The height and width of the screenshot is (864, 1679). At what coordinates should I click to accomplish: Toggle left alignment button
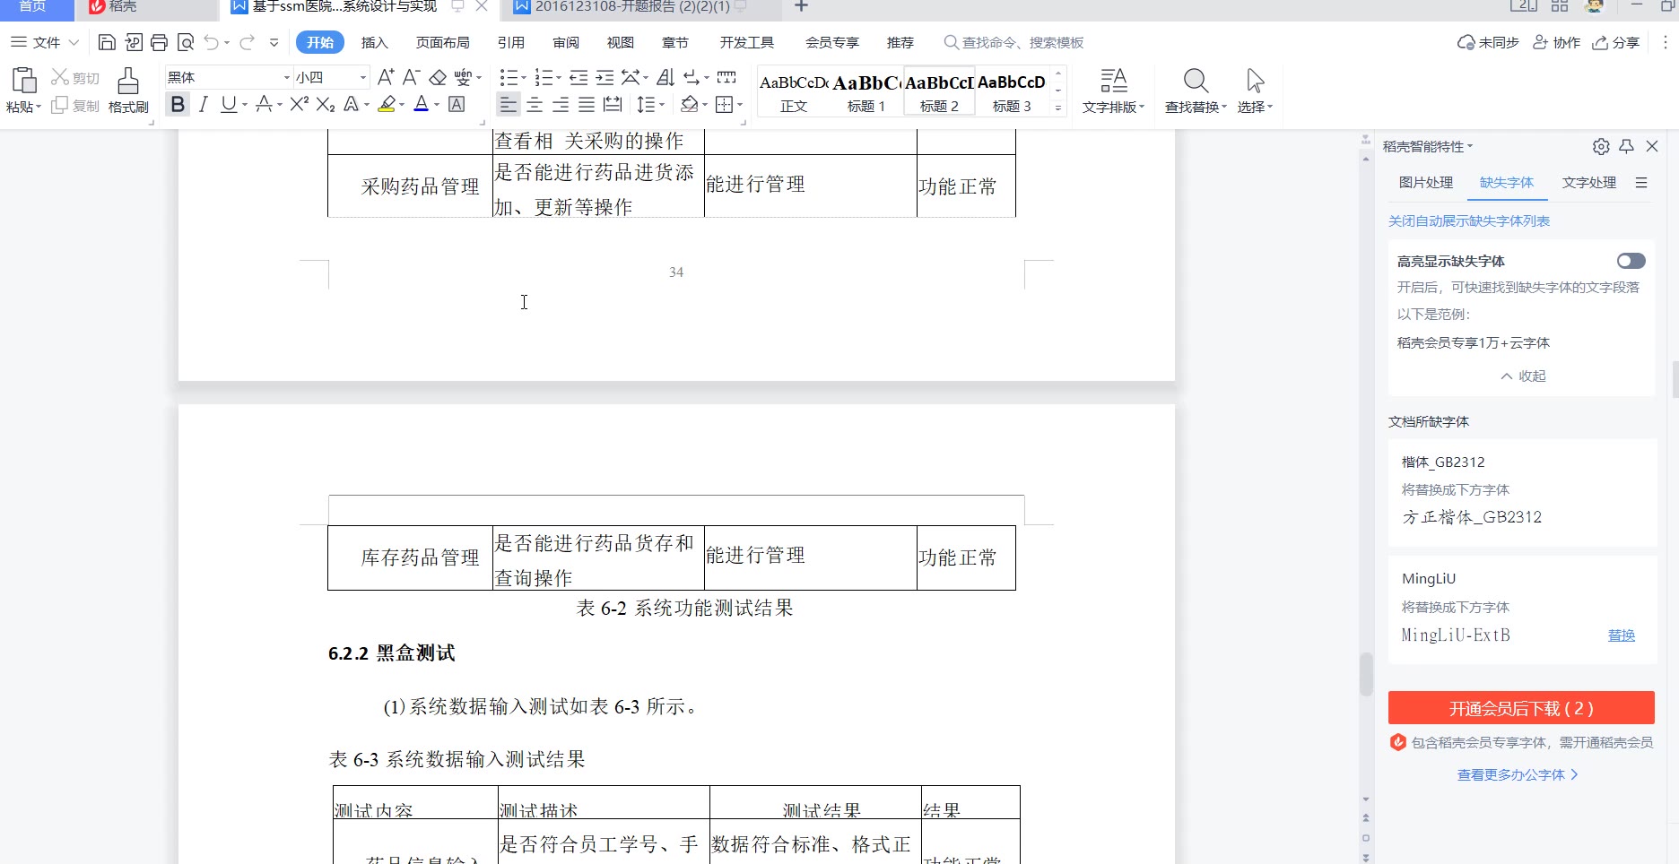click(509, 105)
